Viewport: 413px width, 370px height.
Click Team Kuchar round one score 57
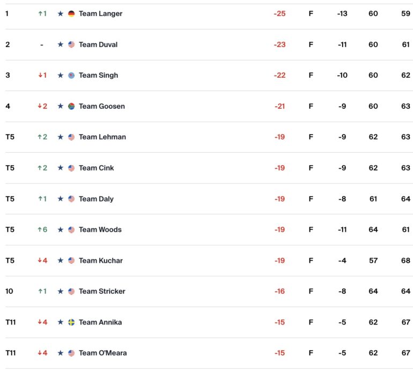[373, 261]
